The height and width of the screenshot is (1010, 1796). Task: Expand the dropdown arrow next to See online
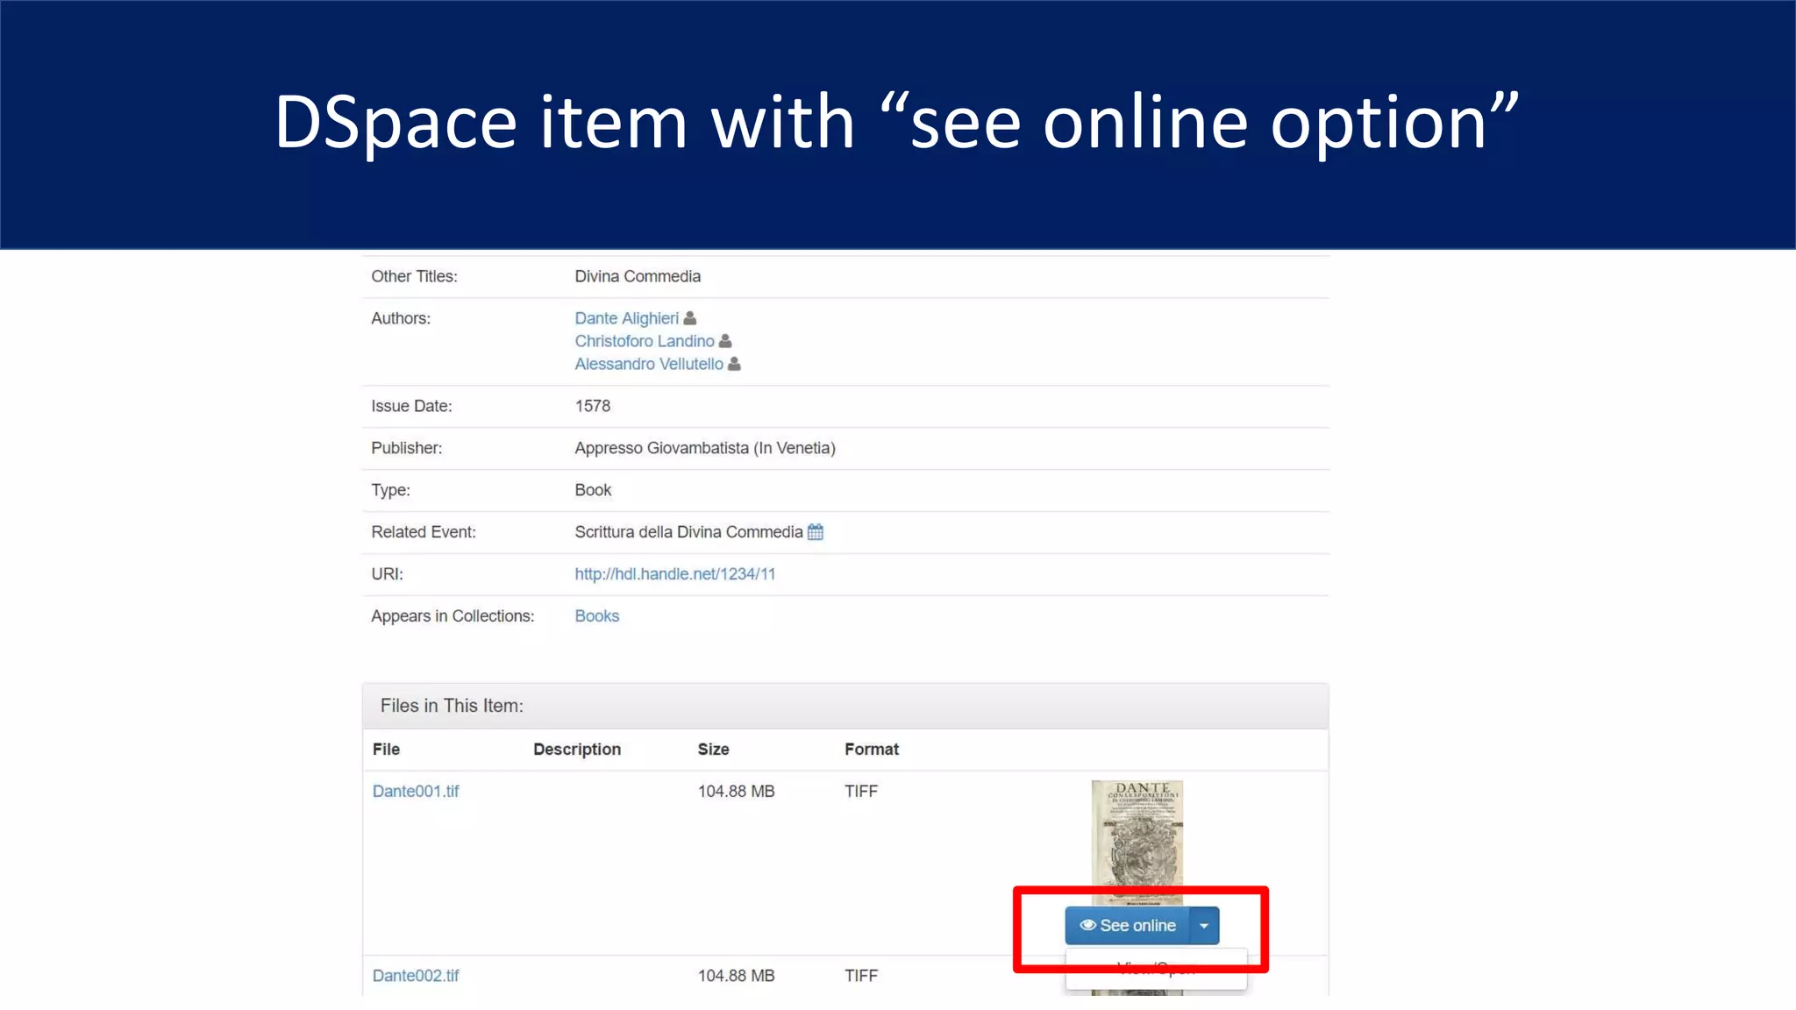[1204, 926]
